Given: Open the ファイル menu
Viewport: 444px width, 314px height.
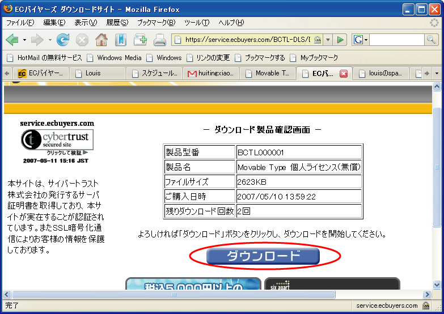Looking at the screenshot, I should (20, 22).
